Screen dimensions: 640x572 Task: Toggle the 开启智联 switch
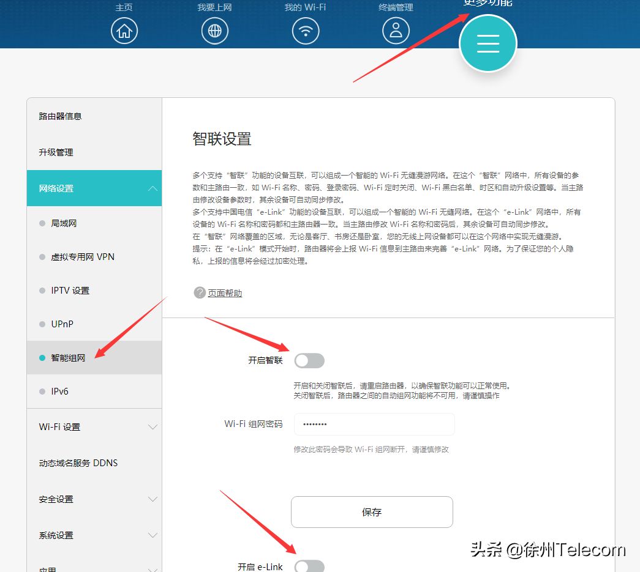(x=309, y=361)
